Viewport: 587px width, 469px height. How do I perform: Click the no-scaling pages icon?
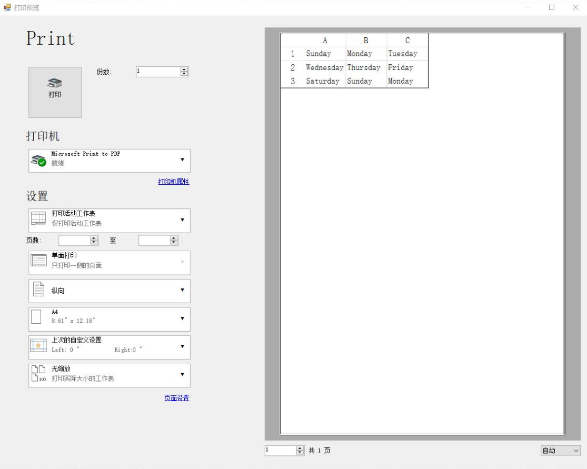(x=38, y=374)
